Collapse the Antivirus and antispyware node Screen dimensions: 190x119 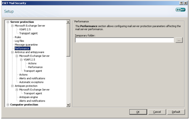tap(12, 52)
